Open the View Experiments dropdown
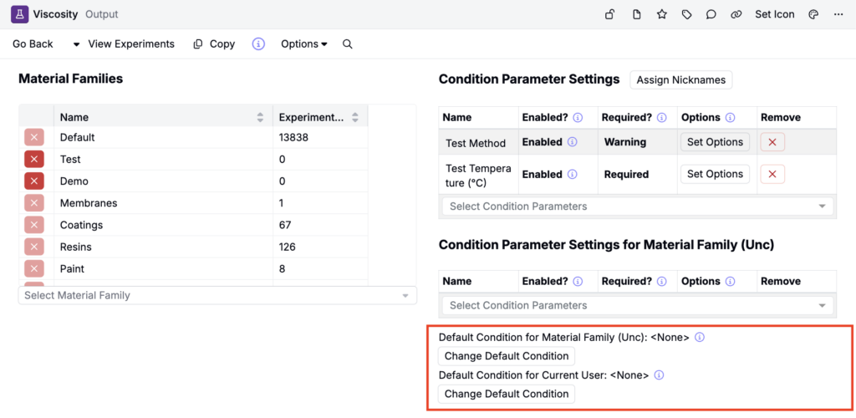 point(124,43)
